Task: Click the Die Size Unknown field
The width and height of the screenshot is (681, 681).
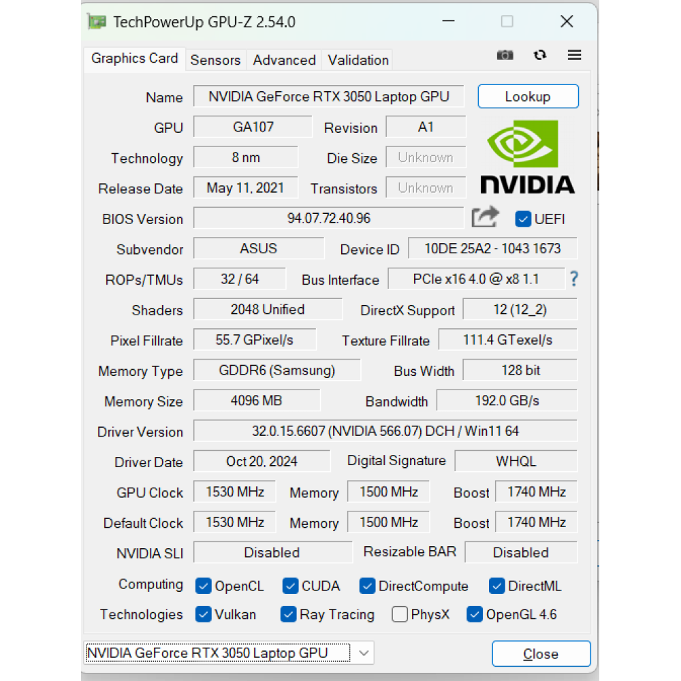Action: 426,157
